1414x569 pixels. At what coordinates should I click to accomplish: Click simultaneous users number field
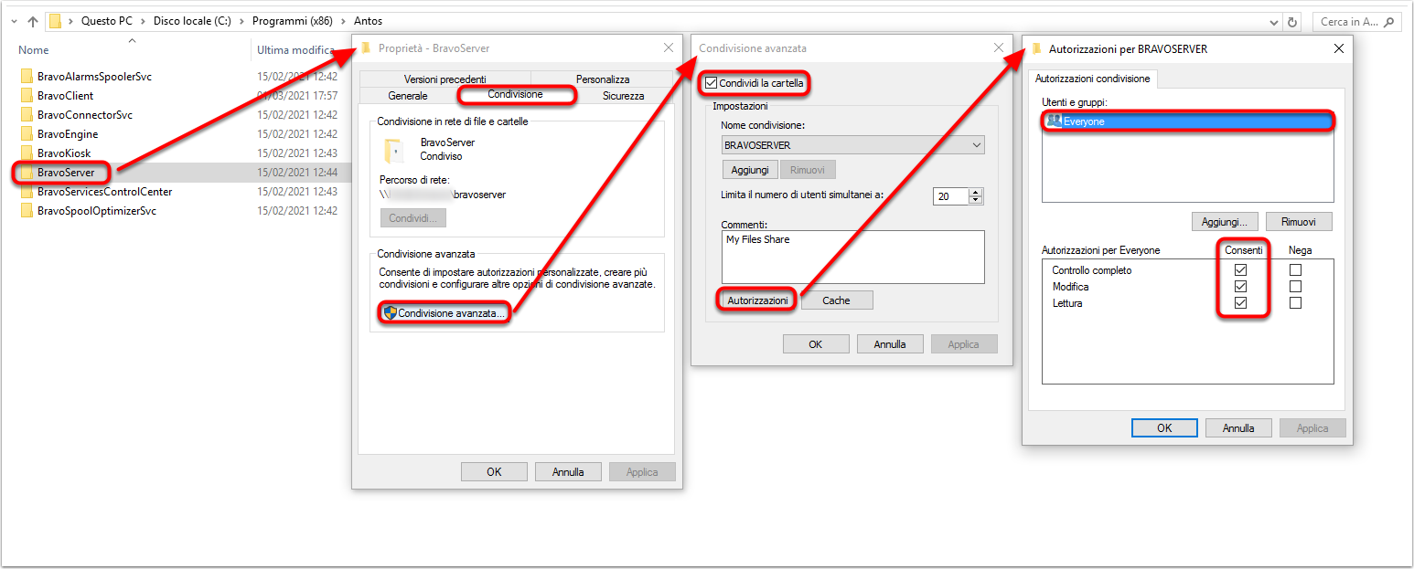point(951,196)
